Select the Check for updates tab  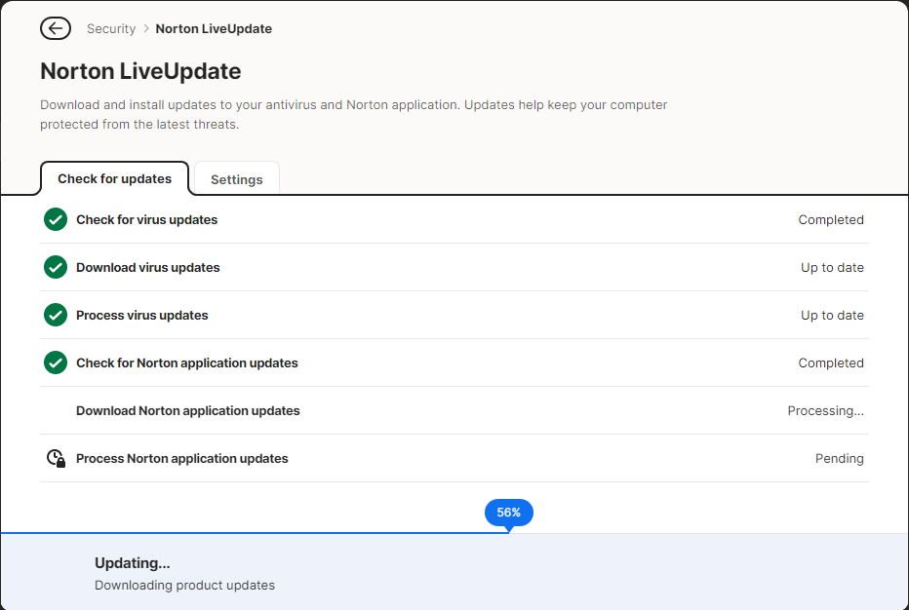[x=114, y=178]
